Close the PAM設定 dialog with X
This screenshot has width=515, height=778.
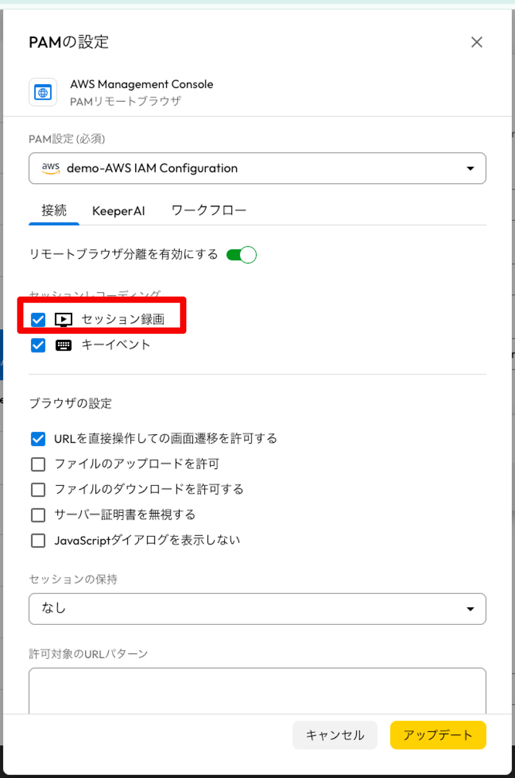pyautogui.click(x=476, y=42)
